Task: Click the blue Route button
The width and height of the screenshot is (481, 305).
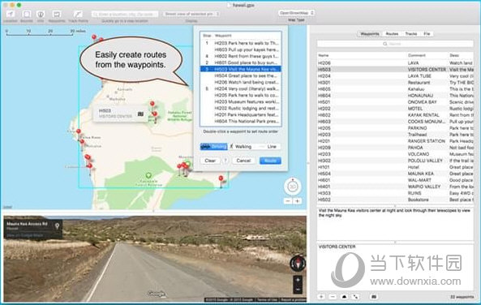Action: pyautogui.click(x=270, y=161)
